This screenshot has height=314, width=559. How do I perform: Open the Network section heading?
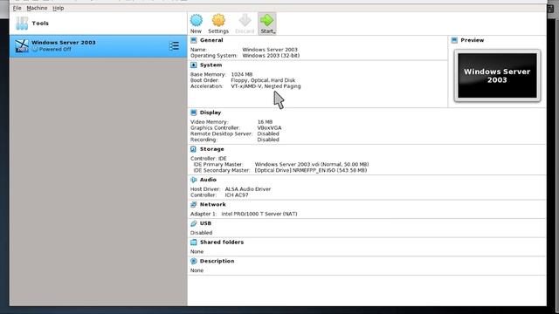[212, 205]
